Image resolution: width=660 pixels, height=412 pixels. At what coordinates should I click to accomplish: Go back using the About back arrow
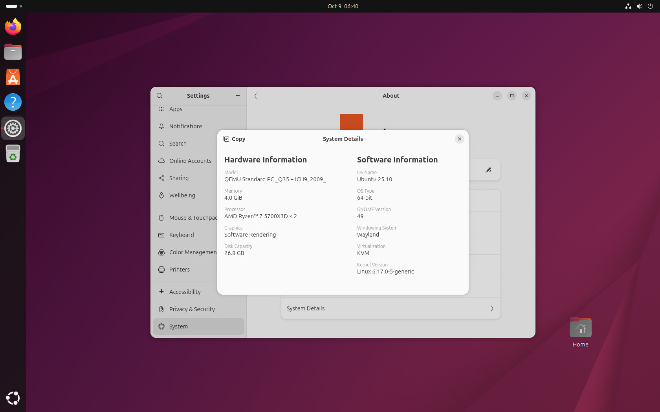tap(256, 96)
